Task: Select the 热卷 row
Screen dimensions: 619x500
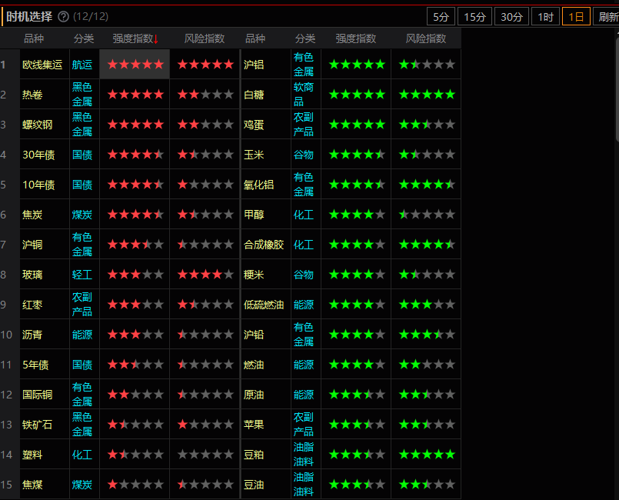Action: coord(32,95)
